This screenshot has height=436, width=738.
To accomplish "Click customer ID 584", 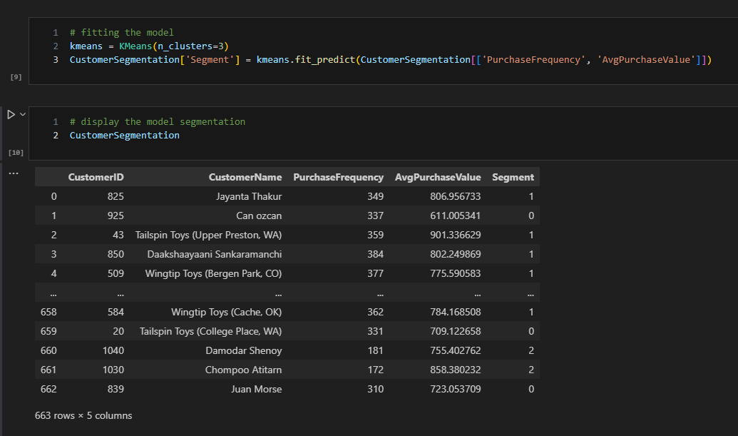I will (x=116, y=312).
